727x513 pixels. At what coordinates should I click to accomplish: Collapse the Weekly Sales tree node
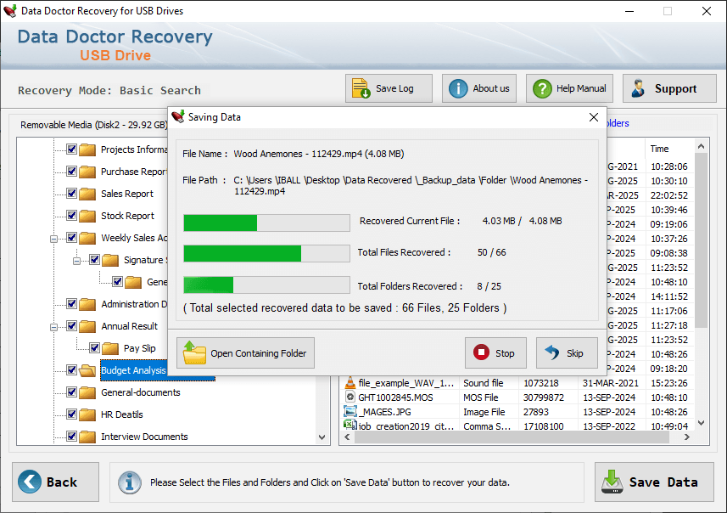[53, 239]
